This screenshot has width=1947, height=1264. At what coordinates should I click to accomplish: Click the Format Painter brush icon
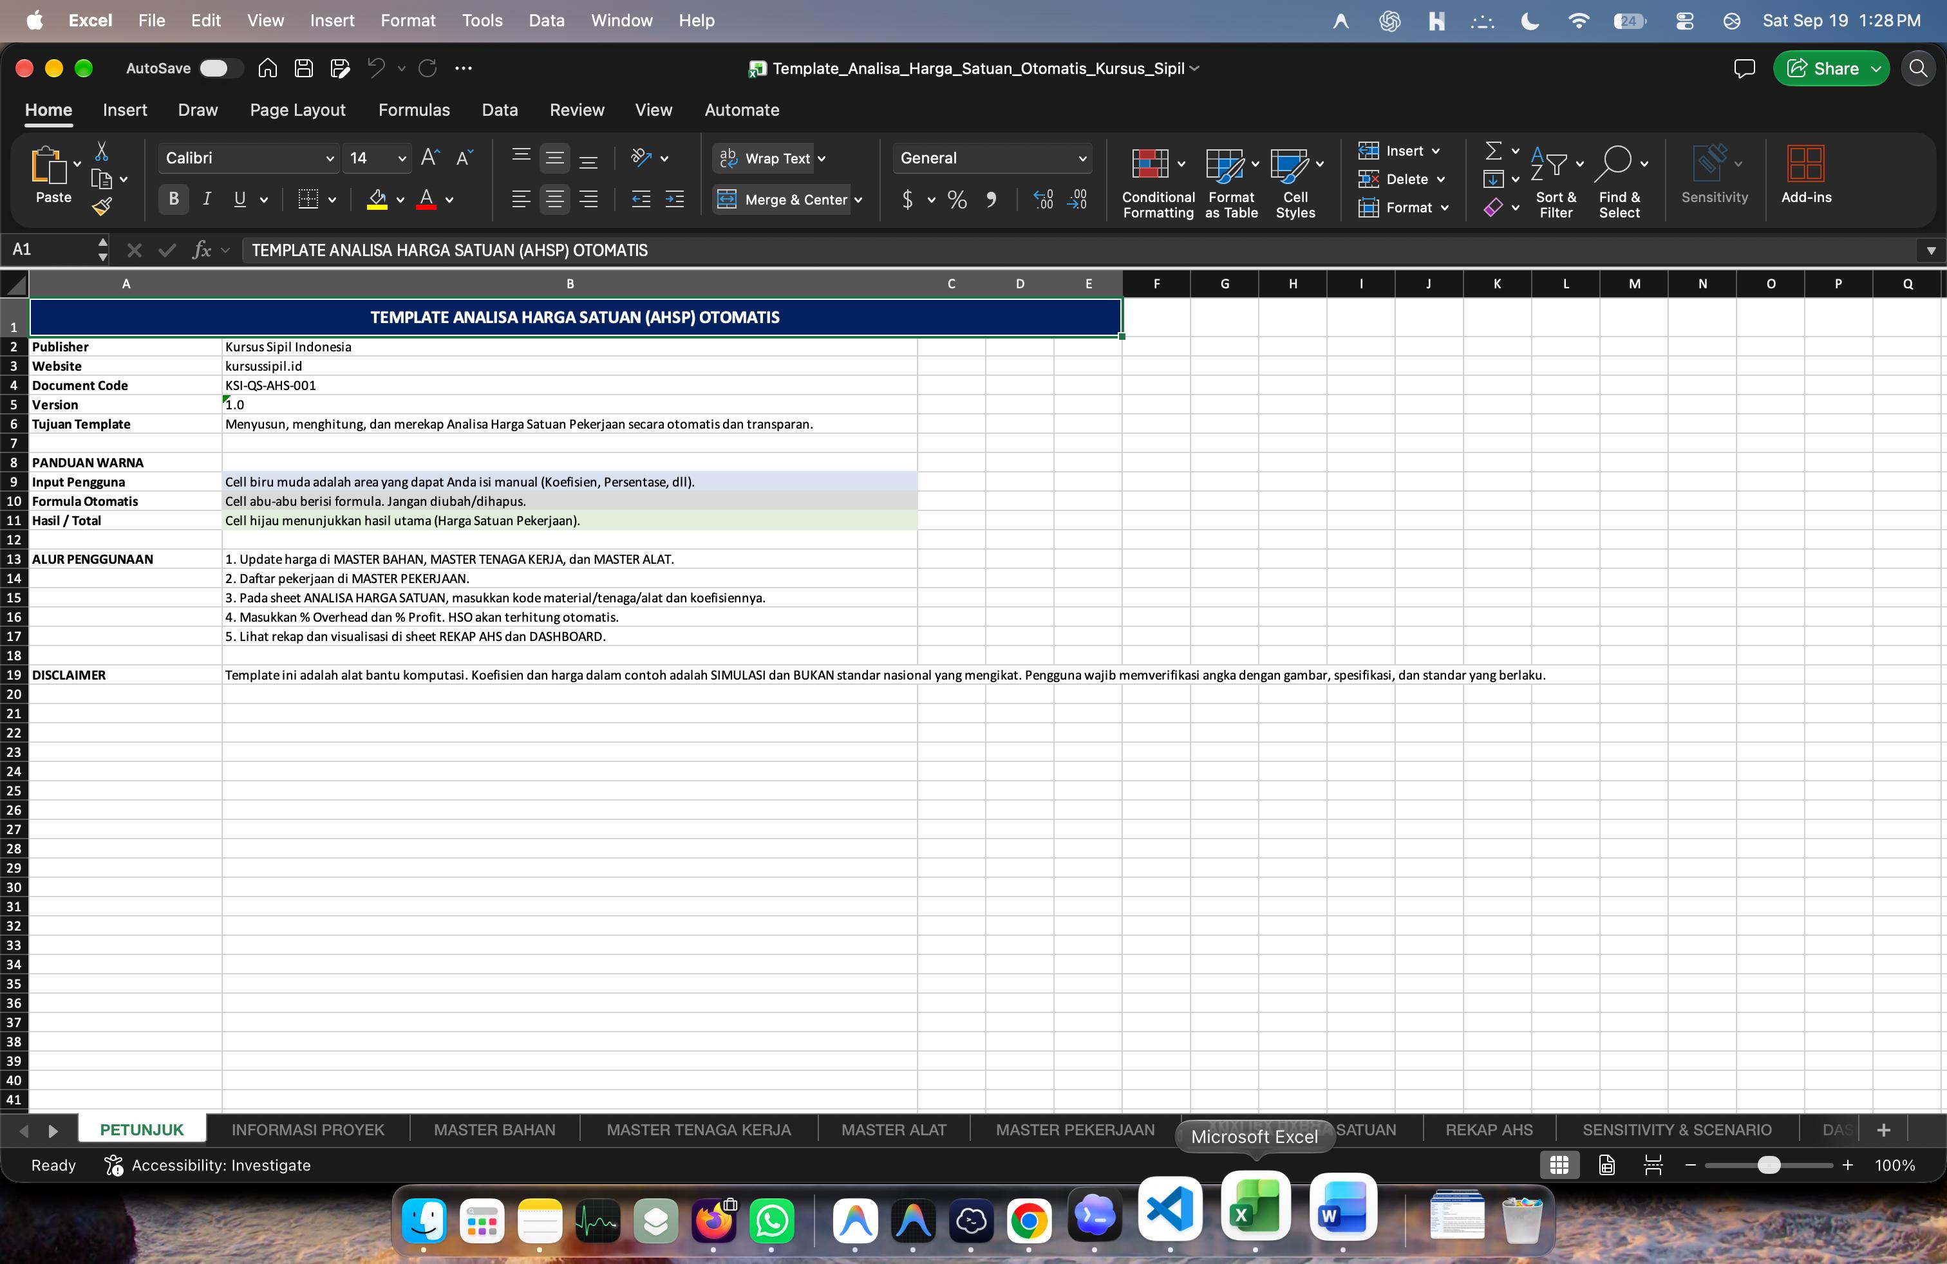pyautogui.click(x=102, y=206)
